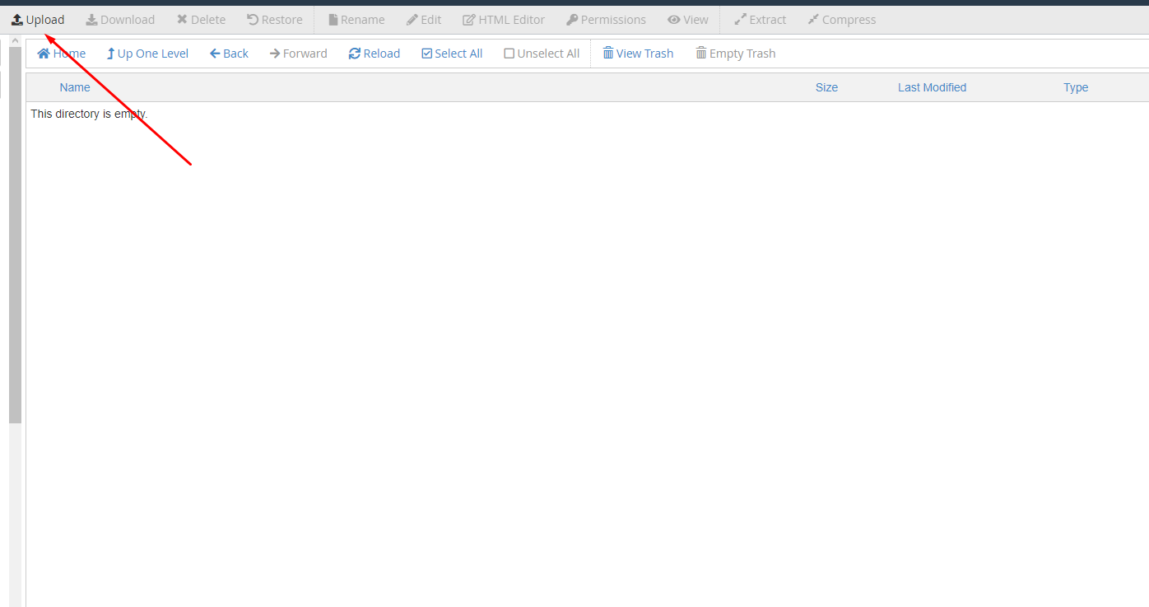Click Unselect All checkbox button

click(x=542, y=54)
